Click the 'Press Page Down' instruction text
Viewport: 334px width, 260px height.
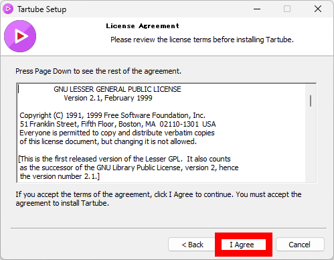pos(98,71)
